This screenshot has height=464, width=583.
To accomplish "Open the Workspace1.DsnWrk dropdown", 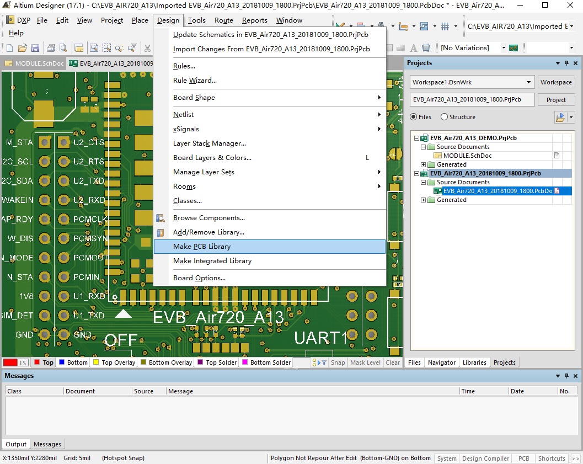I will click(528, 82).
